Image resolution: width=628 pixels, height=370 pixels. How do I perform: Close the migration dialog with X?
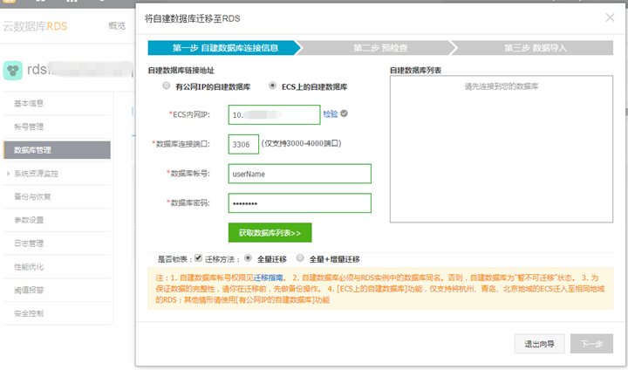[x=610, y=17]
